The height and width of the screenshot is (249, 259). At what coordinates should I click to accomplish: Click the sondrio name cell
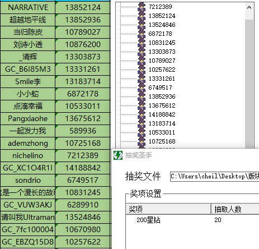[28, 180]
